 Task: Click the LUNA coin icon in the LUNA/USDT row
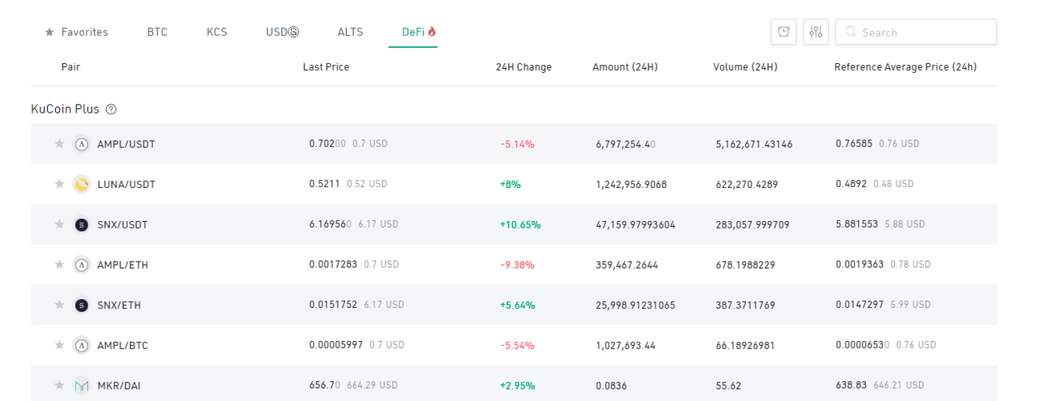(82, 185)
